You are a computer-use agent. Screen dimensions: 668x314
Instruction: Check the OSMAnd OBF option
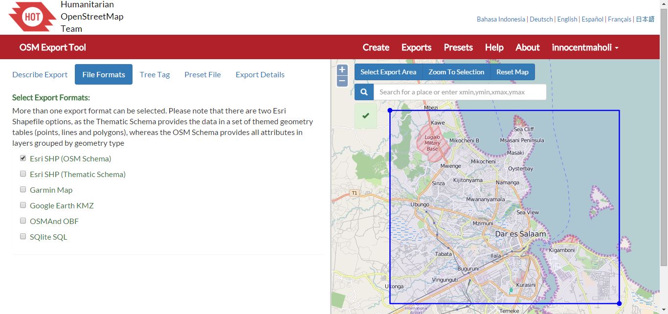(x=23, y=221)
